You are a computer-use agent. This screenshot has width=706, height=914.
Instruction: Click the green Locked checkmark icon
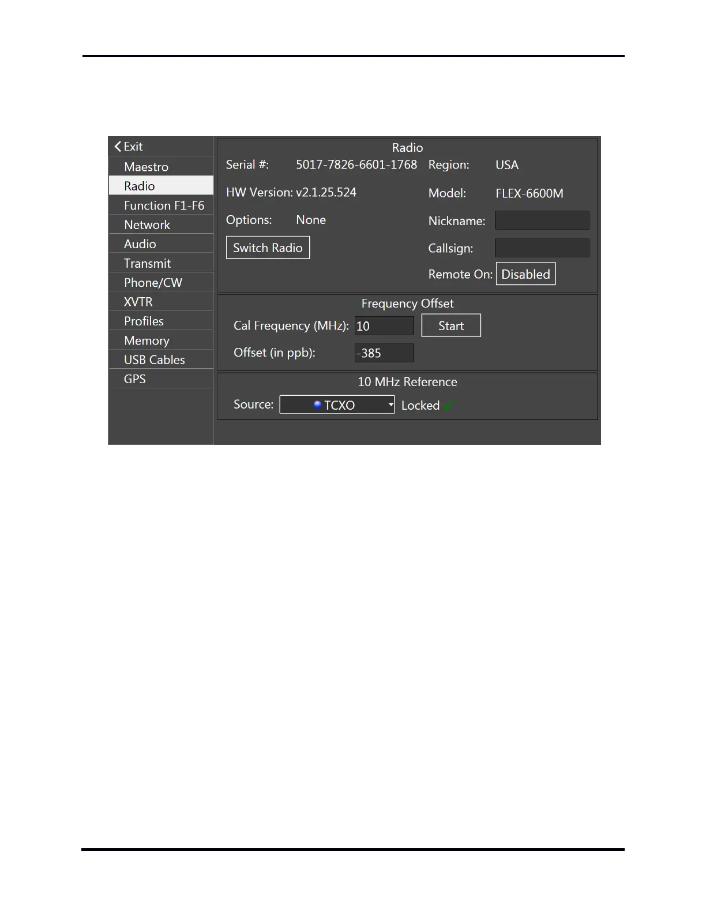click(449, 404)
